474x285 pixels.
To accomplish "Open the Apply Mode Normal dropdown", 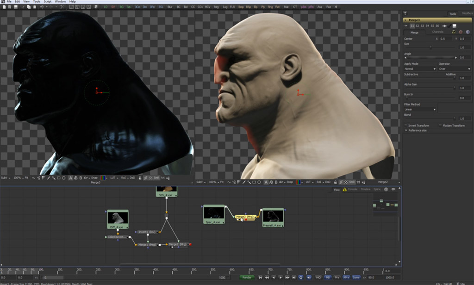I will pos(420,69).
